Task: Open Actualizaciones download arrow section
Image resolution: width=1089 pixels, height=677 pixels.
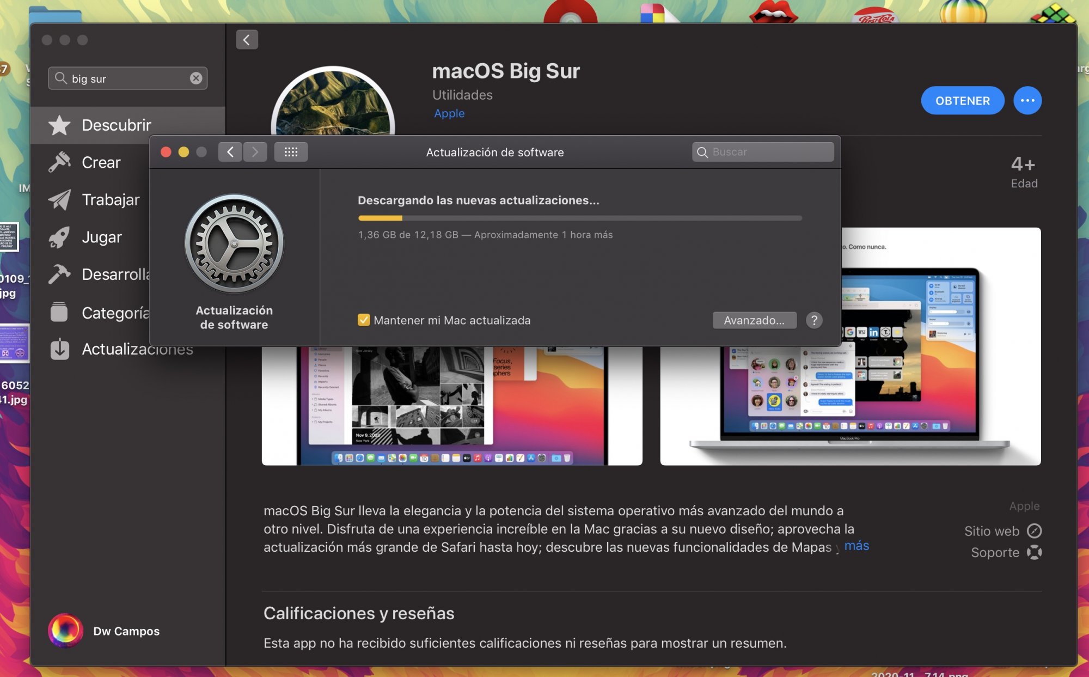Action: (x=59, y=349)
